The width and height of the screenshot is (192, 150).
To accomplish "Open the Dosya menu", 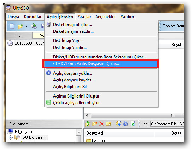I will click(13, 17).
